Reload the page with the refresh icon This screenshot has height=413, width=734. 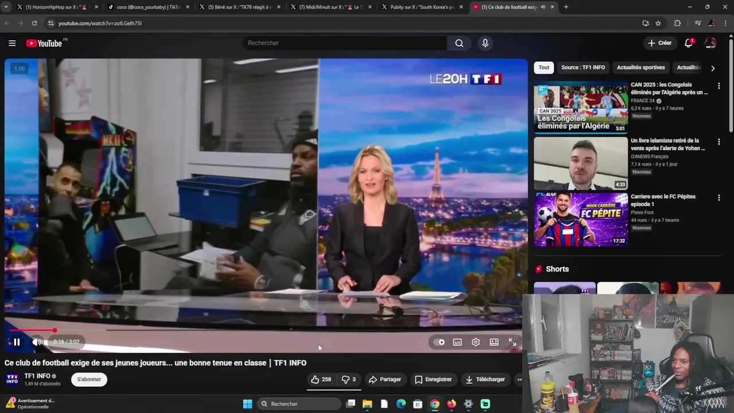pyautogui.click(x=34, y=23)
